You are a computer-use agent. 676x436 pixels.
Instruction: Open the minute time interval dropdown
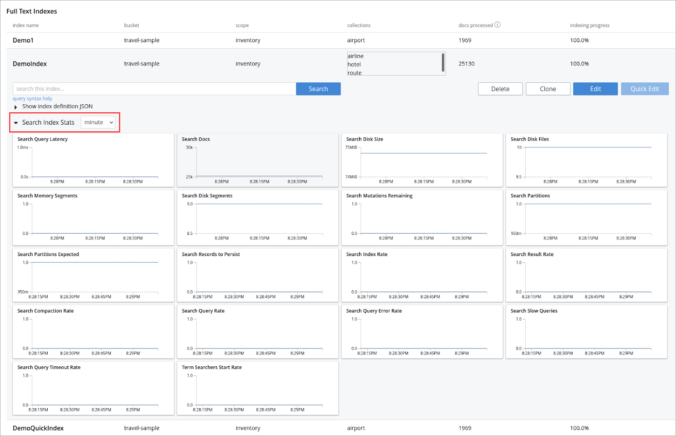98,123
